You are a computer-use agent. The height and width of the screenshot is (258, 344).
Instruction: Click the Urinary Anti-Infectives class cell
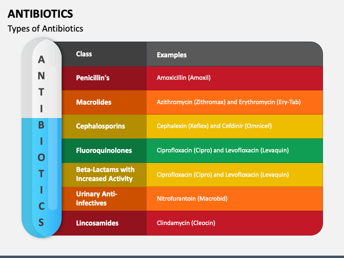click(x=104, y=199)
